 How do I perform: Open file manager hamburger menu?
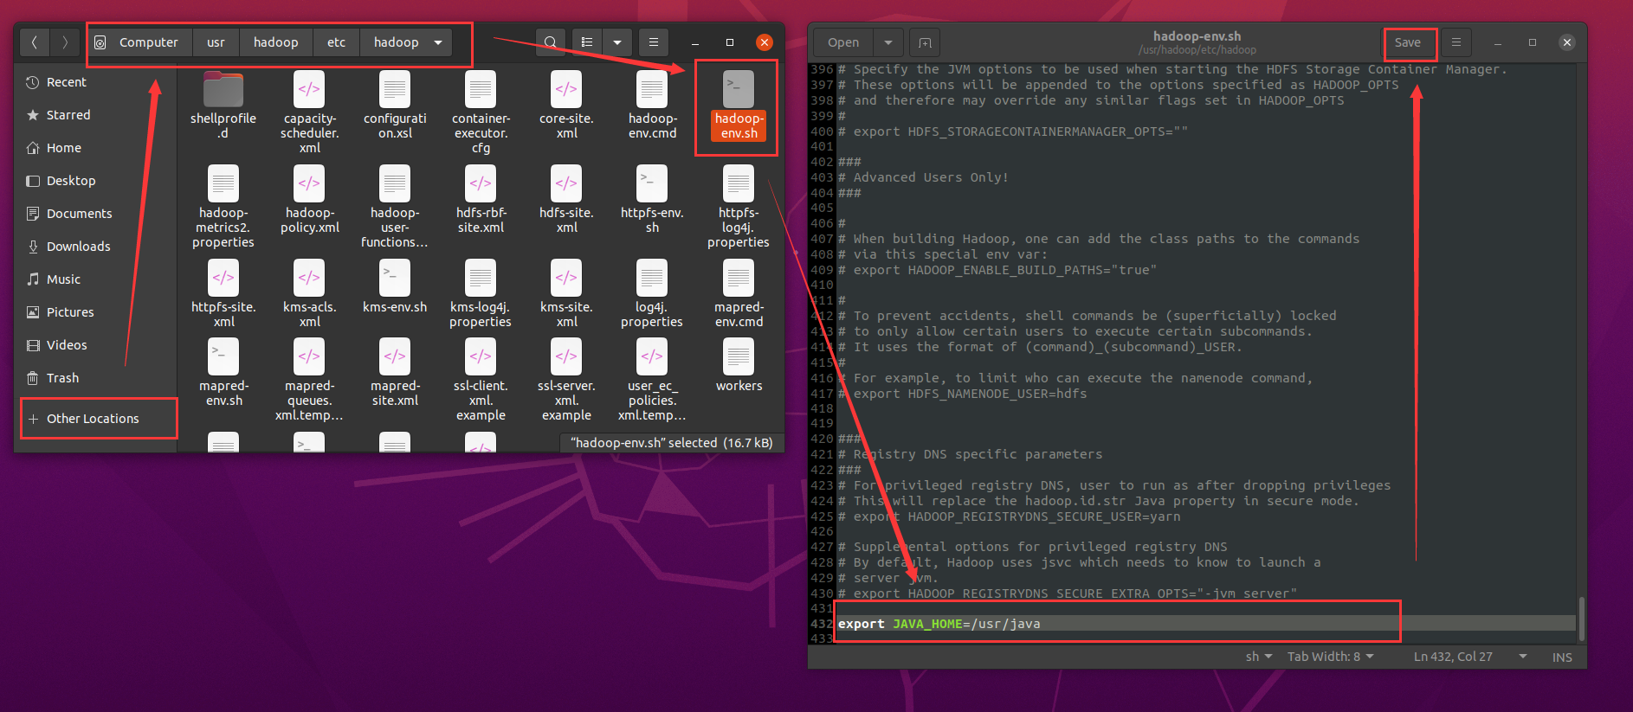(654, 42)
